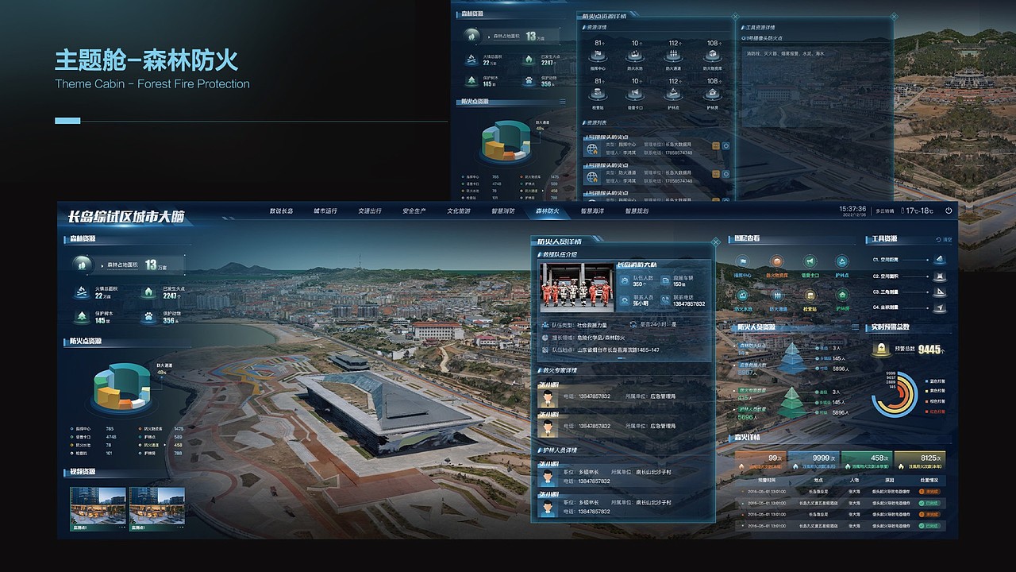The height and width of the screenshot is (572, 1016).
Task: Click the 防火通道 458 legend entry, main dashboard
Action: [161, 445]
